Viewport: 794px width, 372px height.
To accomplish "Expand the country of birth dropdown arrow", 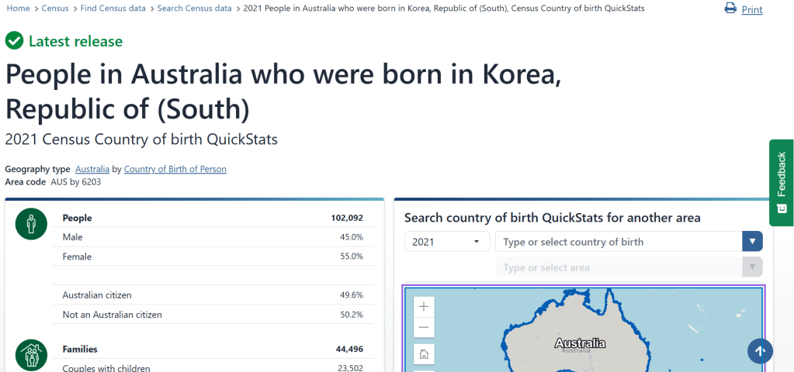I will click(753, 242).
